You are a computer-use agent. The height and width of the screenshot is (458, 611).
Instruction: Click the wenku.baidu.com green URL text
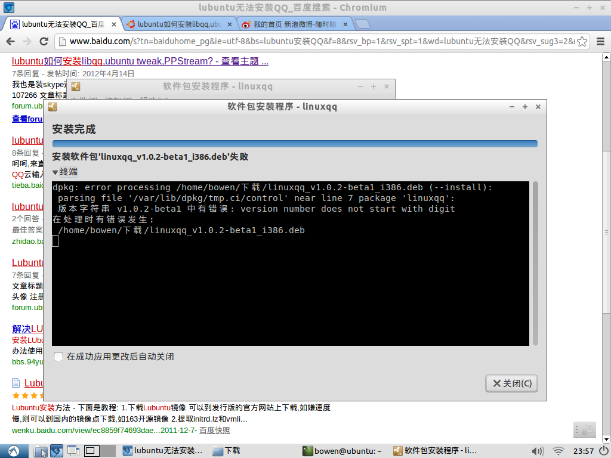(103, 431)
